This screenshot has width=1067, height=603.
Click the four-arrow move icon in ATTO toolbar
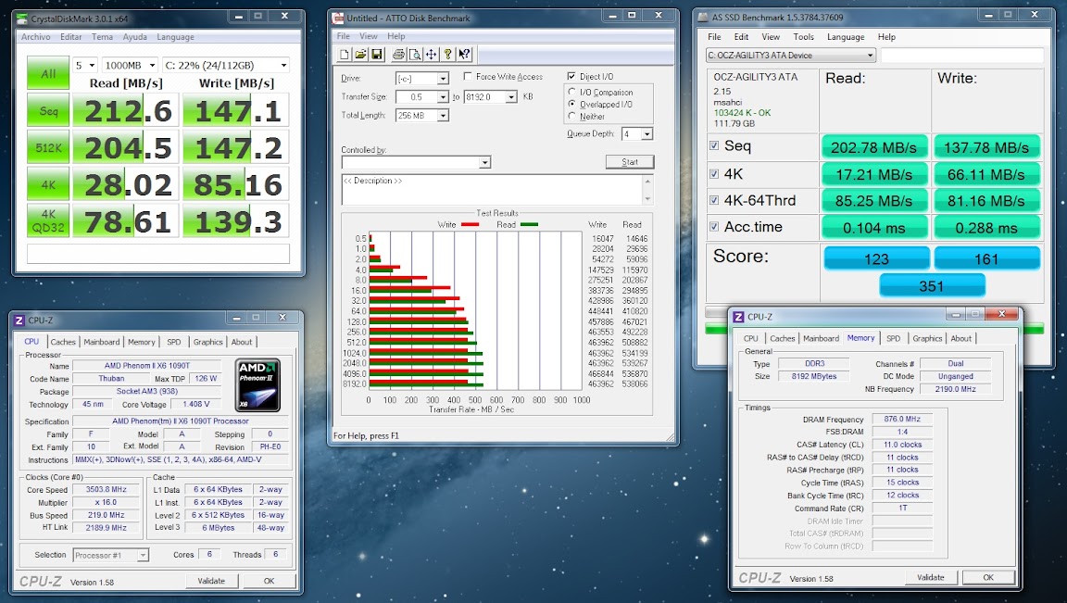(432, 55)
